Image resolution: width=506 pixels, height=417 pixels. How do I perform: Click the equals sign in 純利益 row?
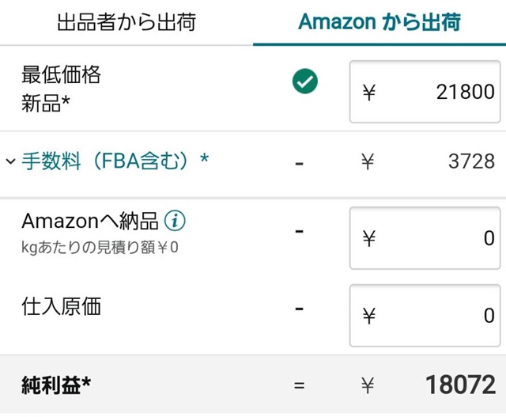[299, 386]
